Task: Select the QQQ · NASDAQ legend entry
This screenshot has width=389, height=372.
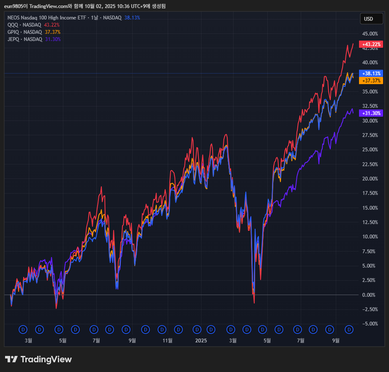Action: coord(24,25)
